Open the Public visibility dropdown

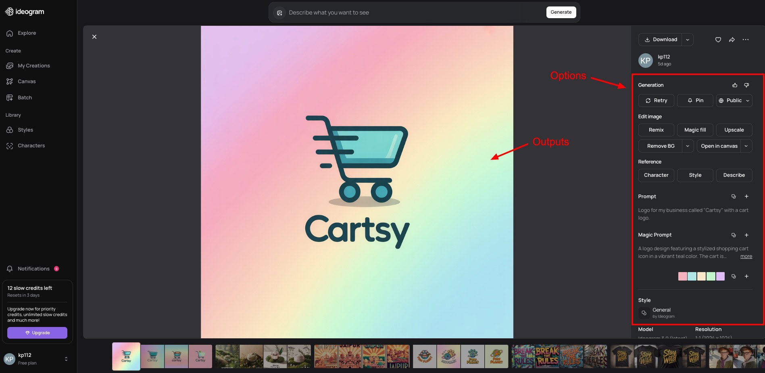pyautogui.click(x=734, y=101)
